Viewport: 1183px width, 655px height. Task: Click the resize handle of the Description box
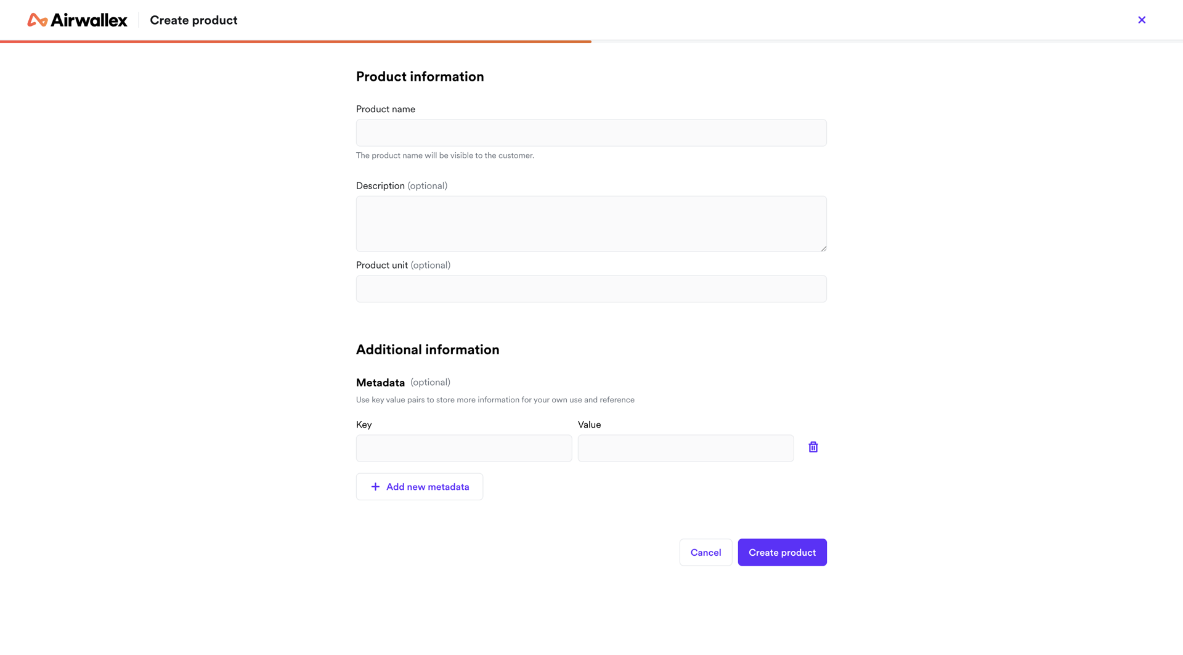click(x=824, y=248)
